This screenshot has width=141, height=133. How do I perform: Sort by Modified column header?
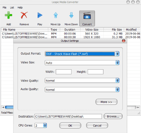(x=132, y=29)
